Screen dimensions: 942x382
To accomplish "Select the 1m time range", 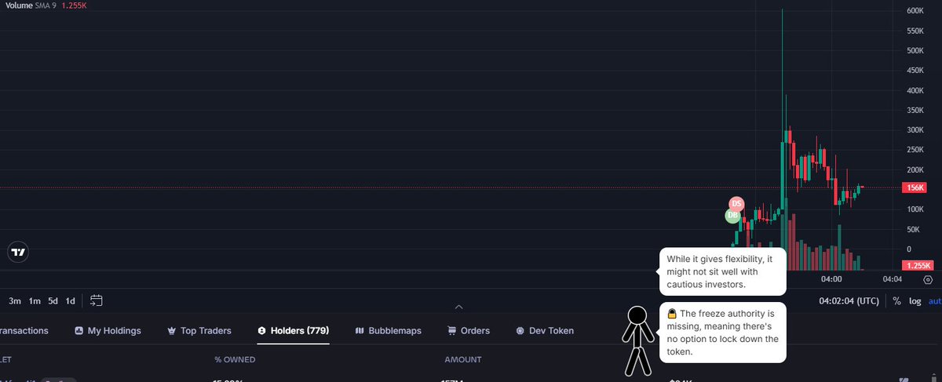I will pyautogui.click(x=35, y=300).
